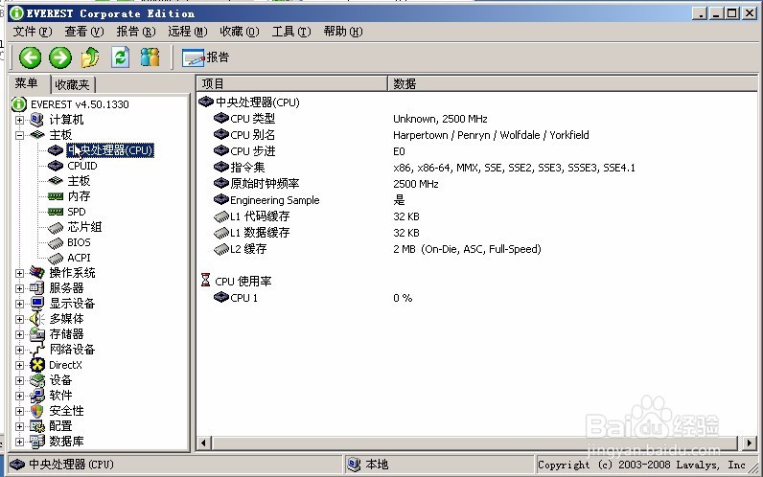Expand the 服务器 tree node

click(19, 288)
